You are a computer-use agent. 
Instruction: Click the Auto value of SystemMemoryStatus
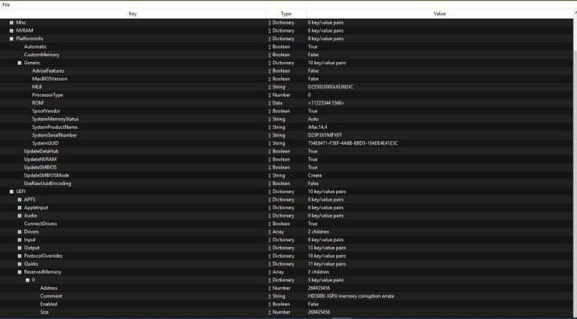tap(313, 119)
